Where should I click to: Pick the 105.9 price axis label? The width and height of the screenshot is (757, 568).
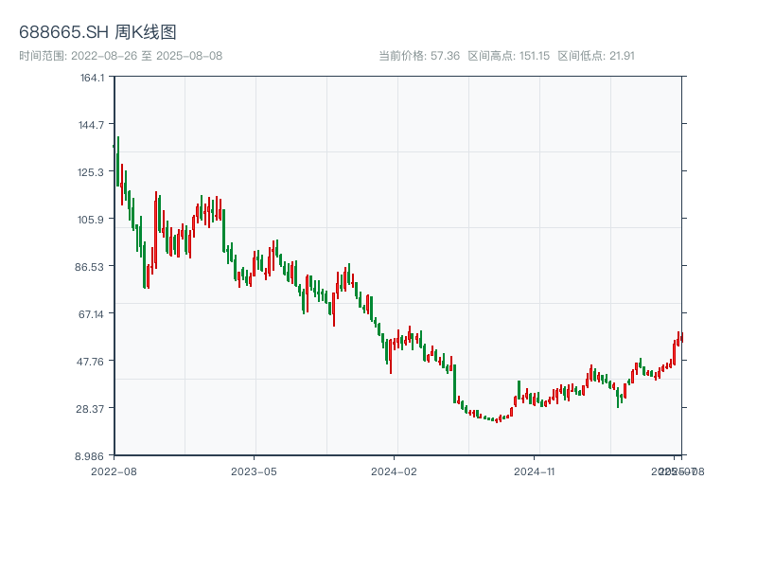pos(92,219)
